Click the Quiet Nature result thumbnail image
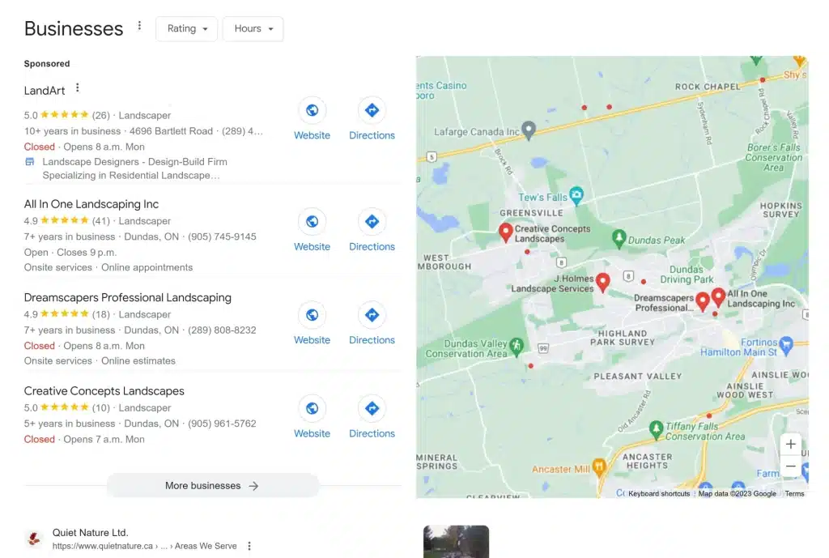The image size is (829, 558). (456, 542)
